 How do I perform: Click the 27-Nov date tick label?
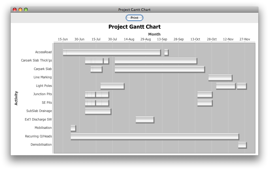point(245,39)
